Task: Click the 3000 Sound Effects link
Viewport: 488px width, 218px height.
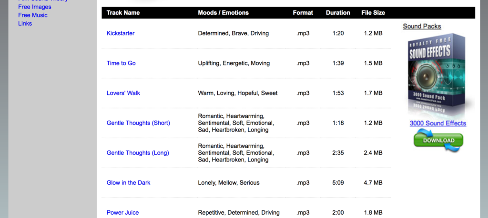Action: click(438, 123)
